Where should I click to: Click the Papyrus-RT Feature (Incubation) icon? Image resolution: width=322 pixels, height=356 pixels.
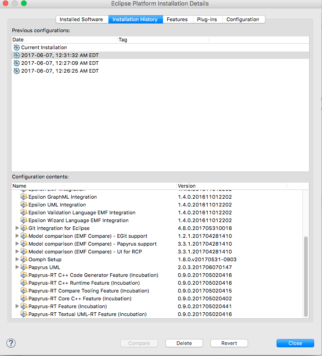click(x=24, y=306)
